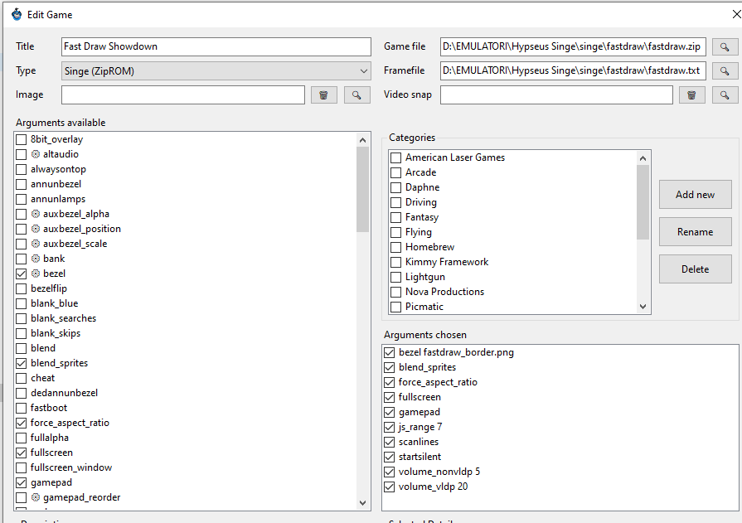The width and height of the screenshot is (742, 523).
Task: Select 'Kimmy Framework' category row
Action: coord(447,262)
